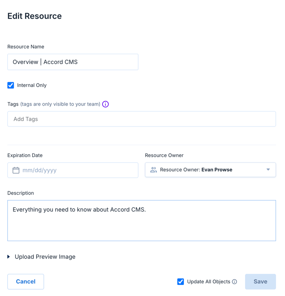
Task: Click the Upload Preview Image section title
Action: pyautogui.click(x=45, y=257)
